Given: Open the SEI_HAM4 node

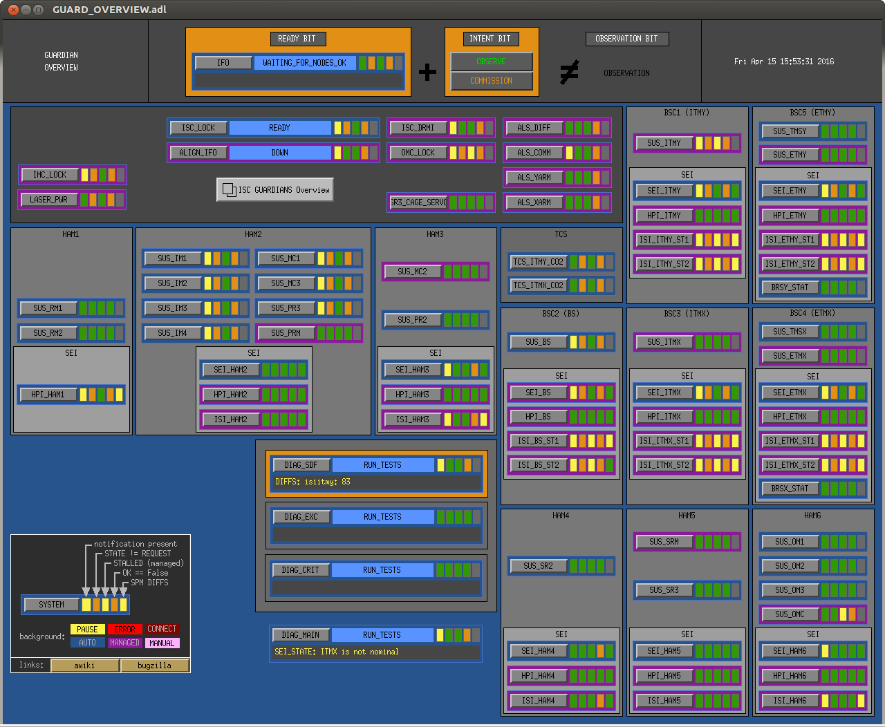Looking at the screenshot, I should click(539, 651).
